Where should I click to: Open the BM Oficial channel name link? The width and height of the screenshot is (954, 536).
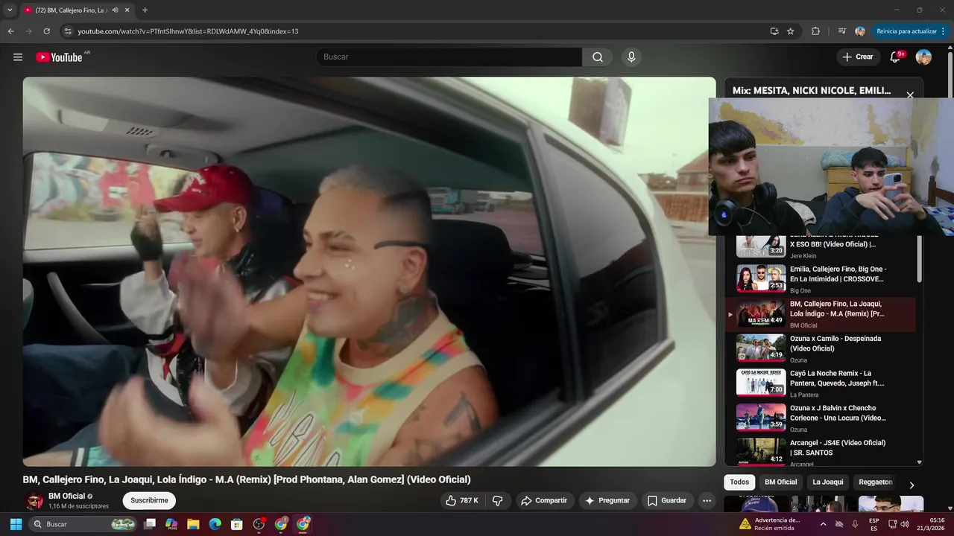point(67,496)
